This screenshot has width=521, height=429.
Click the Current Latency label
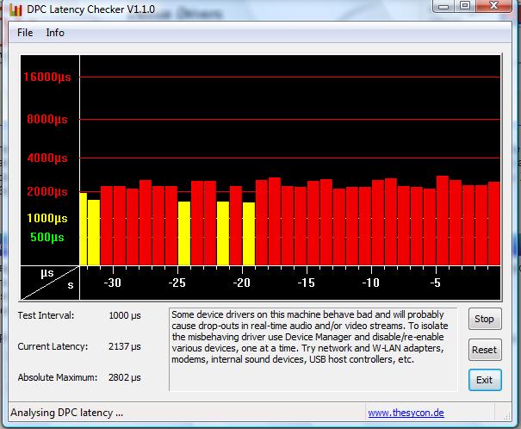[53, 346]
